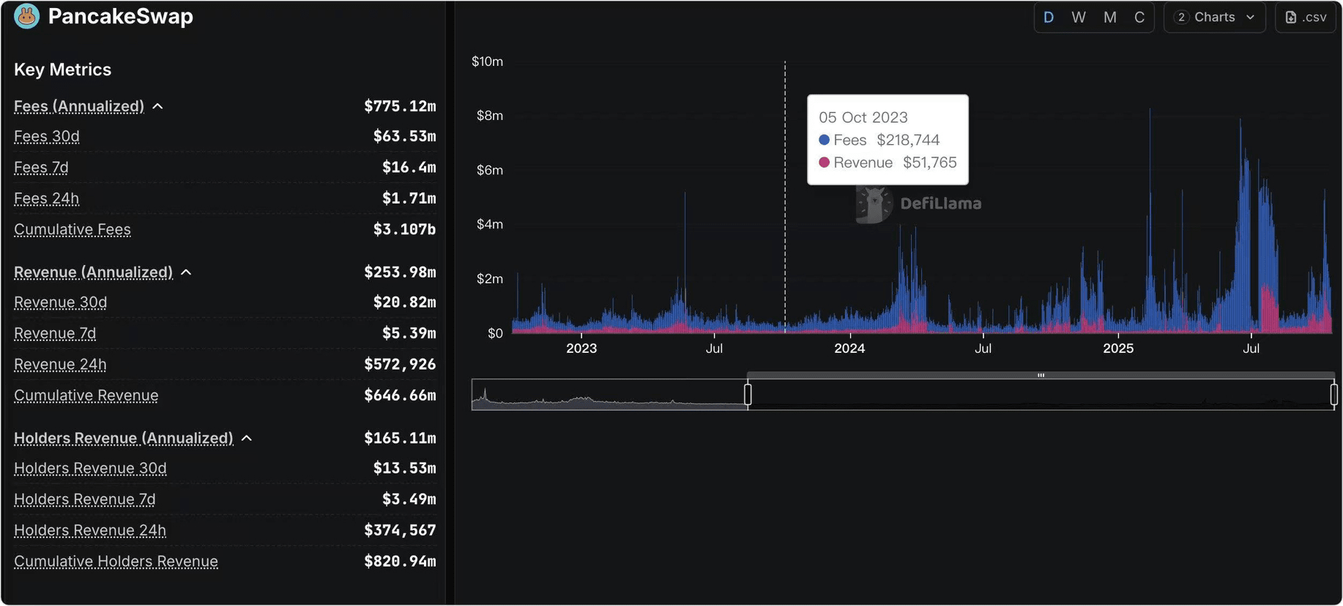Click the Cumulative Revenue metric label
Screen dimensions: 1343x606
coord(86,395)
